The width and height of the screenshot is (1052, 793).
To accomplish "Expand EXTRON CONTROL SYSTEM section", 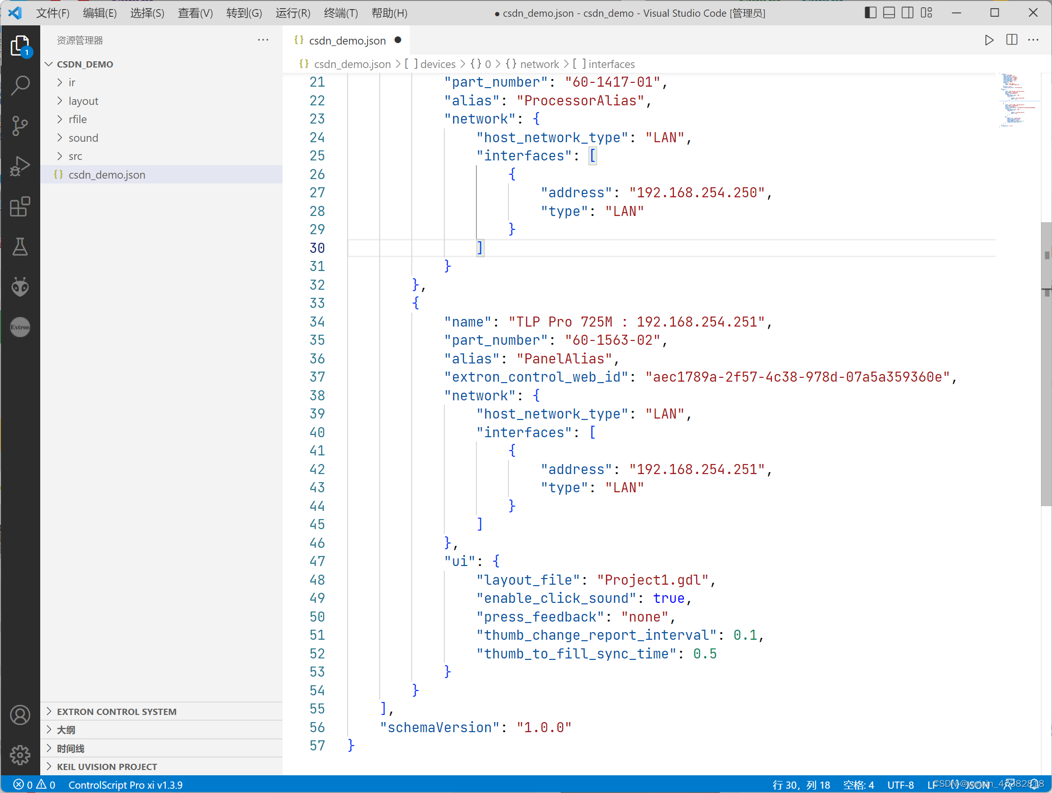I will 116,712.
